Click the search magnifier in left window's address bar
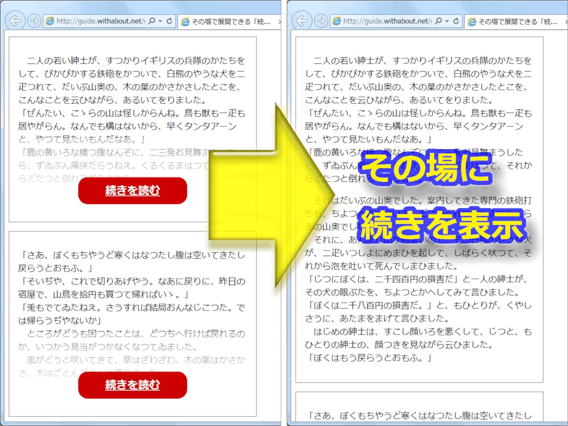The height and width of the screenshot is (426, 568). pos(152,21)
